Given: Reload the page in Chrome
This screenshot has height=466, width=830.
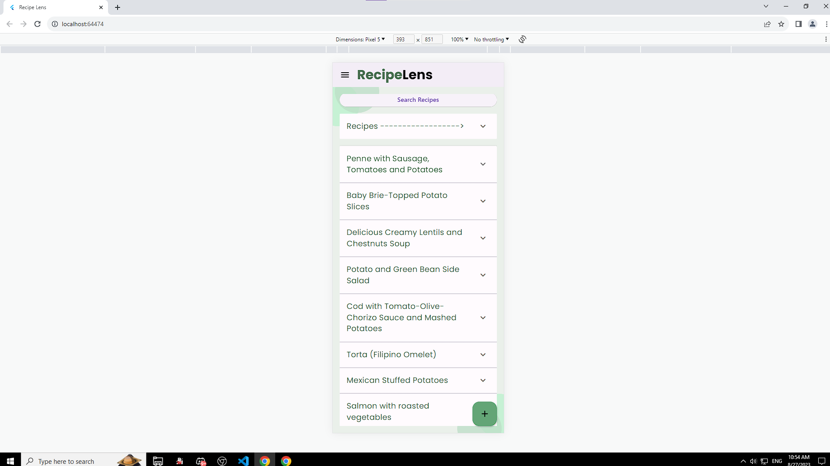Looking at the screenshot, I should coord(37,24).
